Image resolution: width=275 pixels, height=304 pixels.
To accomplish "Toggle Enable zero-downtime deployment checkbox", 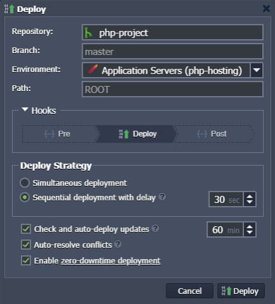I will coord(26,260).
